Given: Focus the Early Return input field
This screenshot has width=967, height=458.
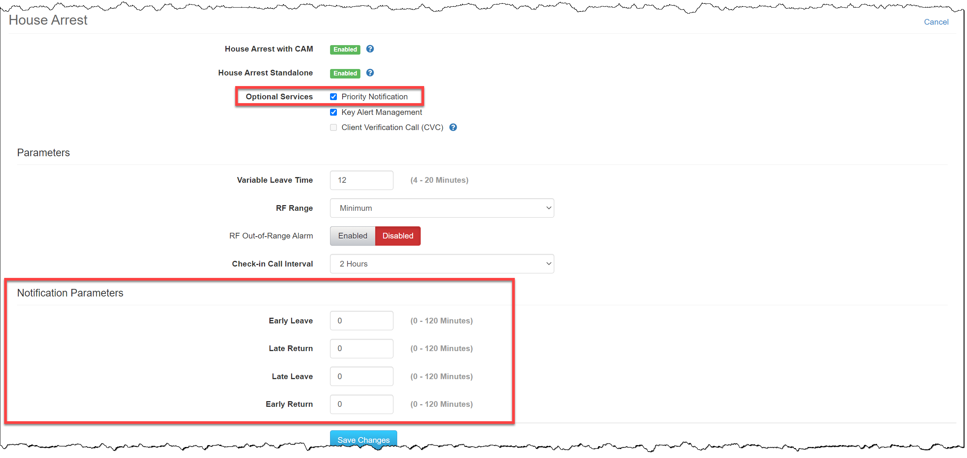Looking at the screenshot, I should (361, 404).
